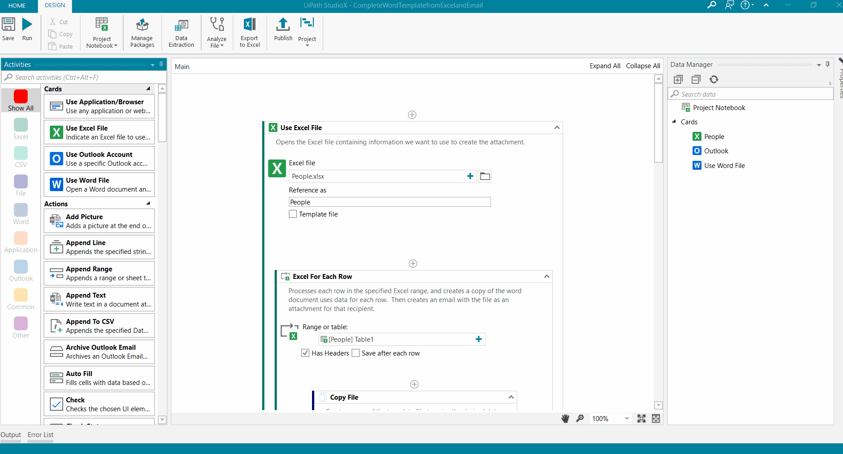Open the Error List tab
Screen dimensions: 843x454
point(41,435)
